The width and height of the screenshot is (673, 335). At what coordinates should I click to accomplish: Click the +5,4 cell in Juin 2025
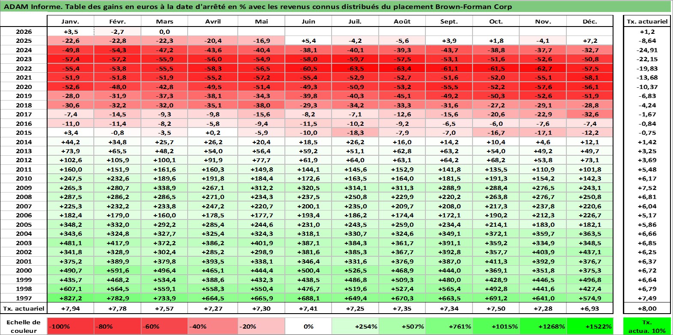point(308,41)
